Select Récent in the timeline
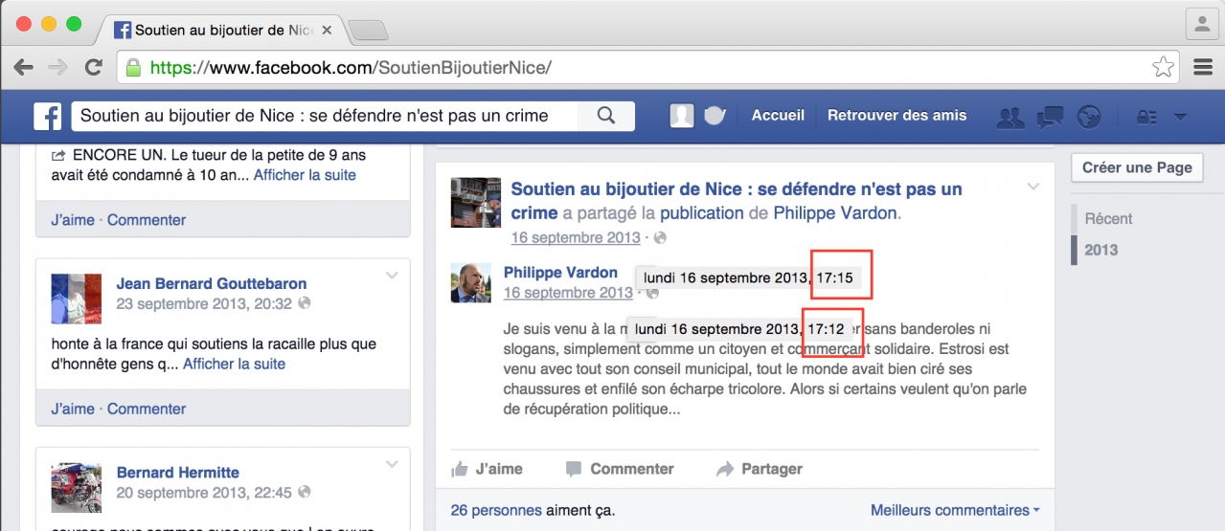Image resolution: width=1225 pixels, height=531 pixels. [x=1108, y=218]
